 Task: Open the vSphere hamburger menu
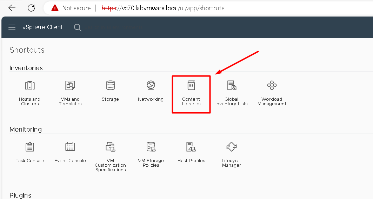(x=12, y=27)
